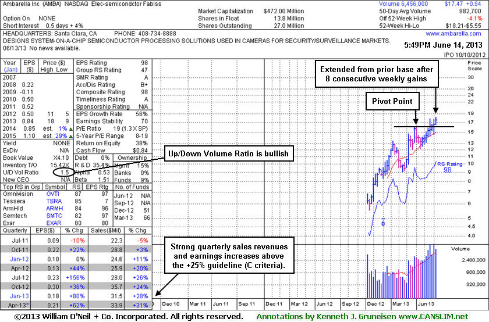Click the Group RS Rating value 47
The height and width of the screenshot is (322, 489).
(x=144, y=70)
